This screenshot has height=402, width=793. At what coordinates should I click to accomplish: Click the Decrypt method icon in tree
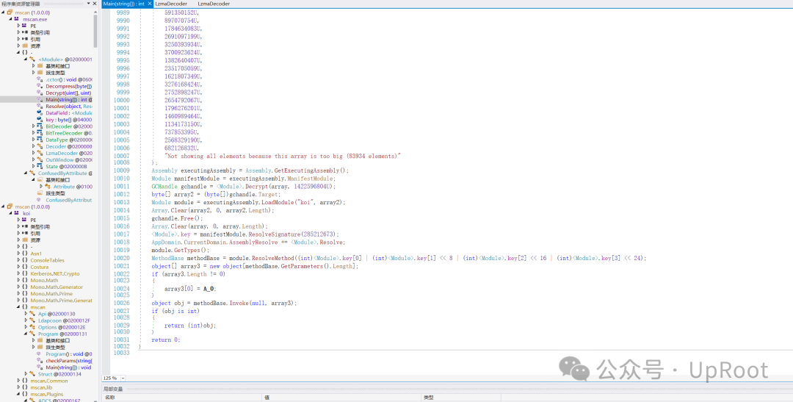(x=40, y=93)
